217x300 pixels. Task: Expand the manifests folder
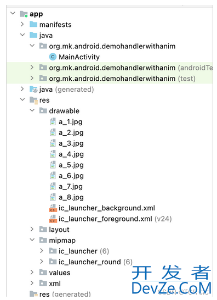(x=22, y=24)
